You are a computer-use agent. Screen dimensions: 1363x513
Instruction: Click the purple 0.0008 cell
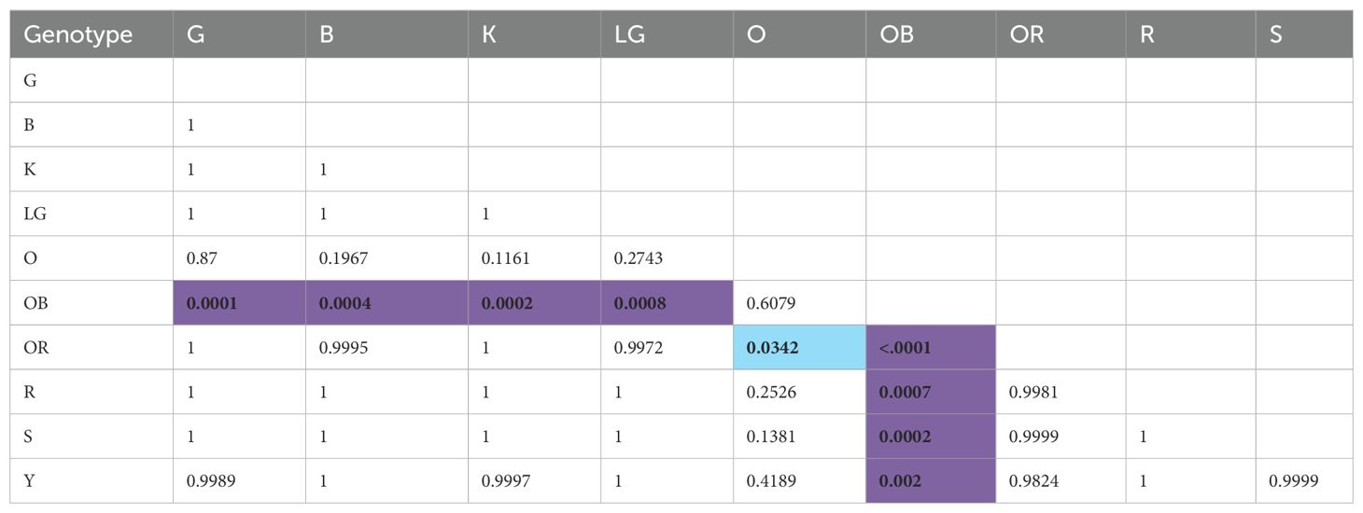639,302
